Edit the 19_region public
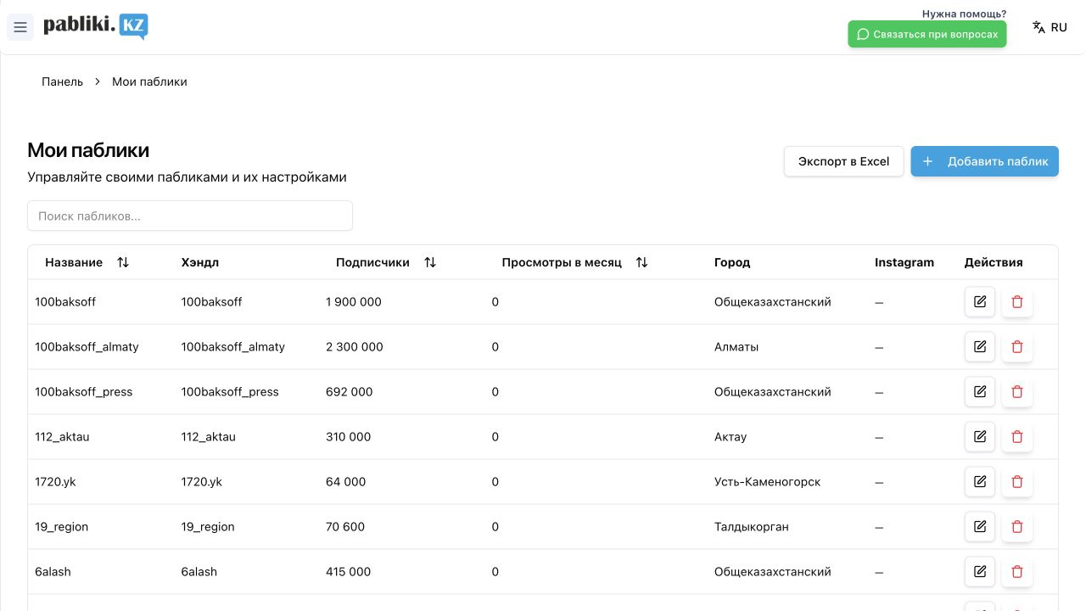1086x611 pixels. (980, 526)
